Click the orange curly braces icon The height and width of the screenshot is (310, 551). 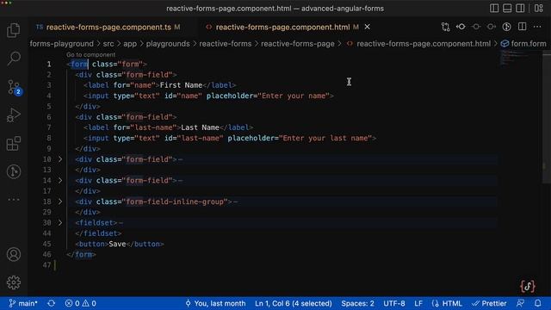[x=528, y=286]
